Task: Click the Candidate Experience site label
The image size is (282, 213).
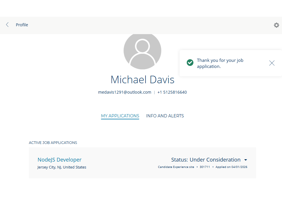Action: tap(176, 167)
